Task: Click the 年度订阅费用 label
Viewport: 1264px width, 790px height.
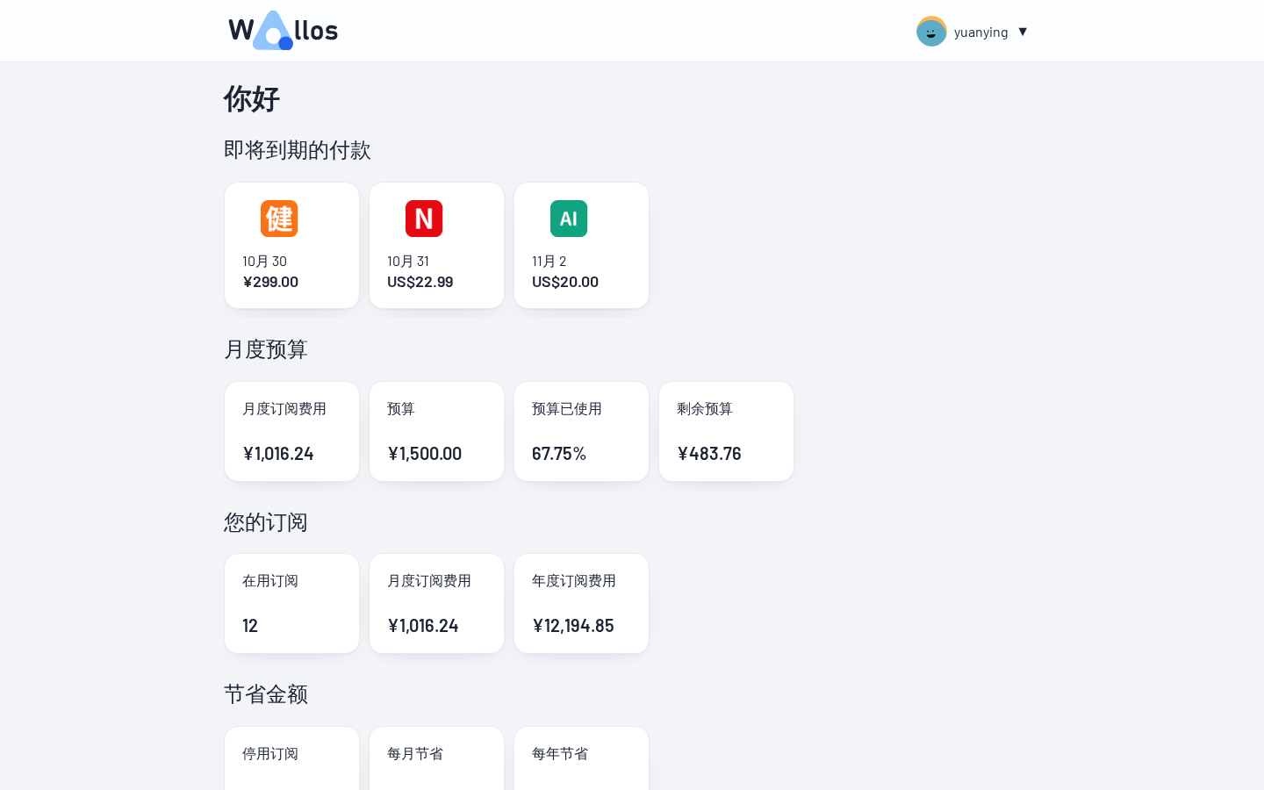Action: [574, 581]
